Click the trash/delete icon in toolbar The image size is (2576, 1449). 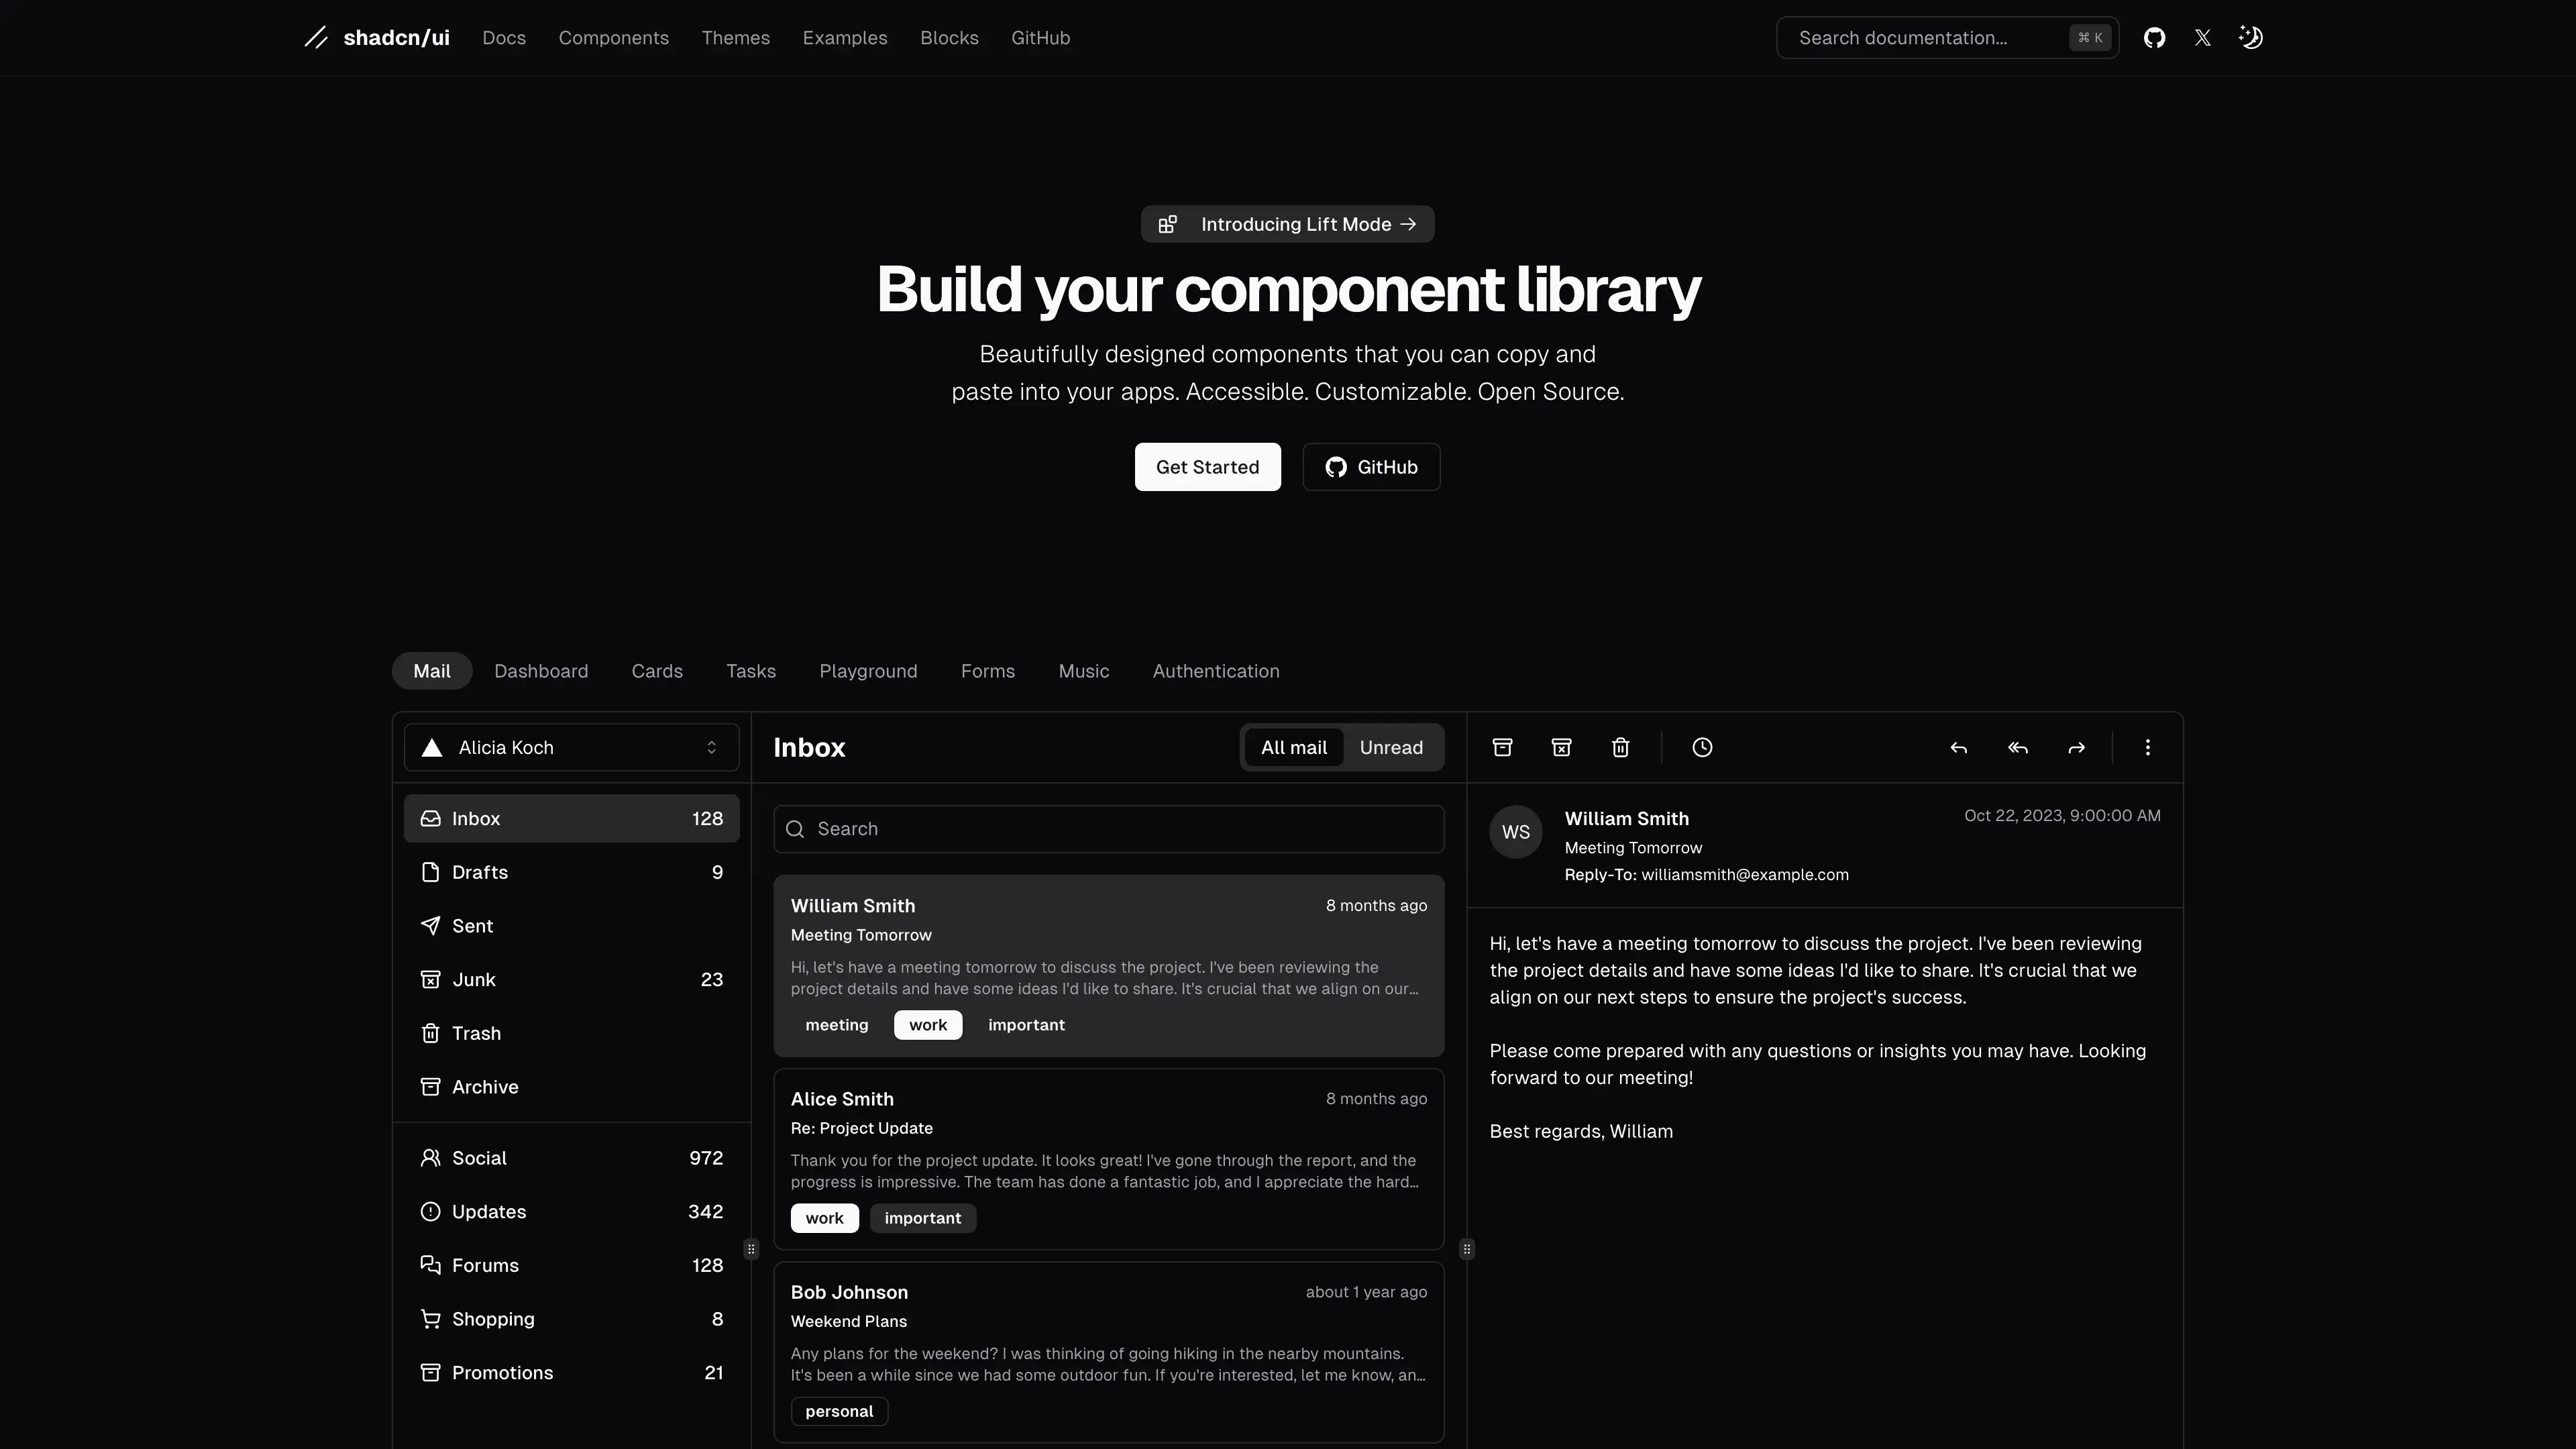pos(1621,747)
